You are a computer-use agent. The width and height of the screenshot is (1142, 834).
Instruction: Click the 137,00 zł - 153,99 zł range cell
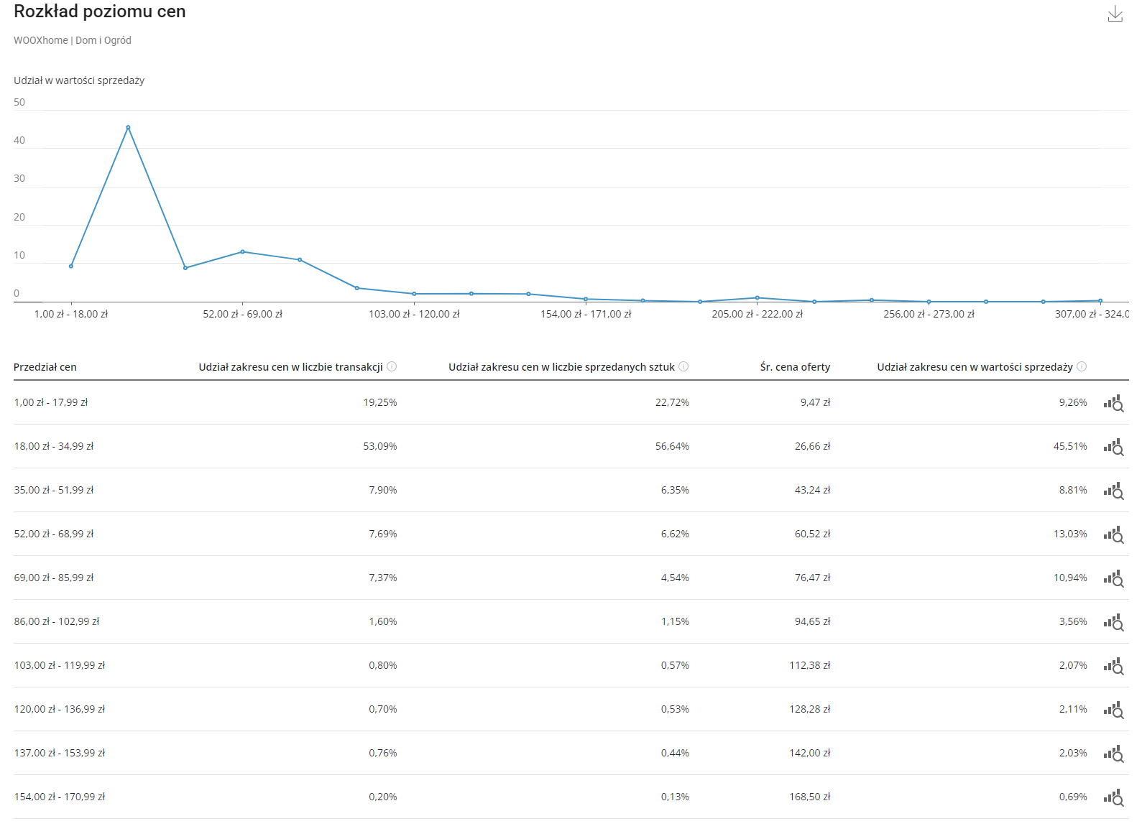click(x=60, y=753)
